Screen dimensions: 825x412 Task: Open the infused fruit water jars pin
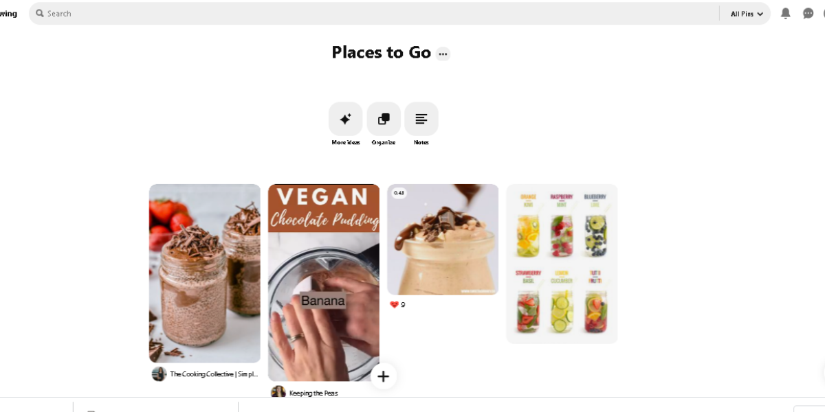(562, 264)
